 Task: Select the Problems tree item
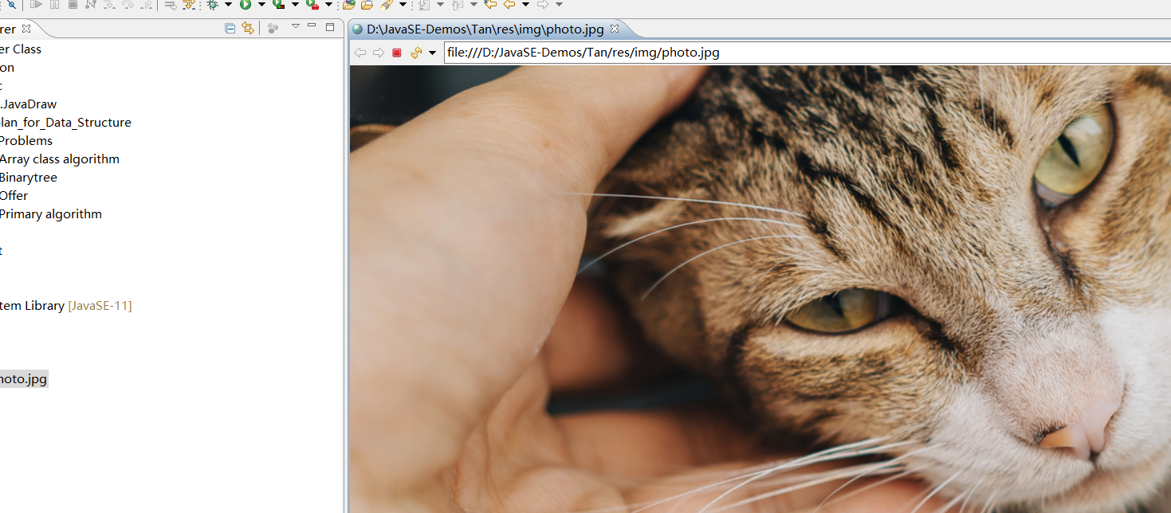(x=26, y=141)
